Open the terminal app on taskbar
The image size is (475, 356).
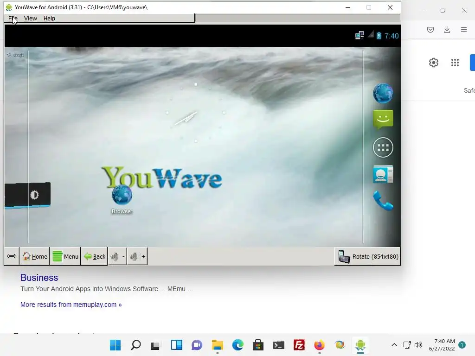click(278, 345)
